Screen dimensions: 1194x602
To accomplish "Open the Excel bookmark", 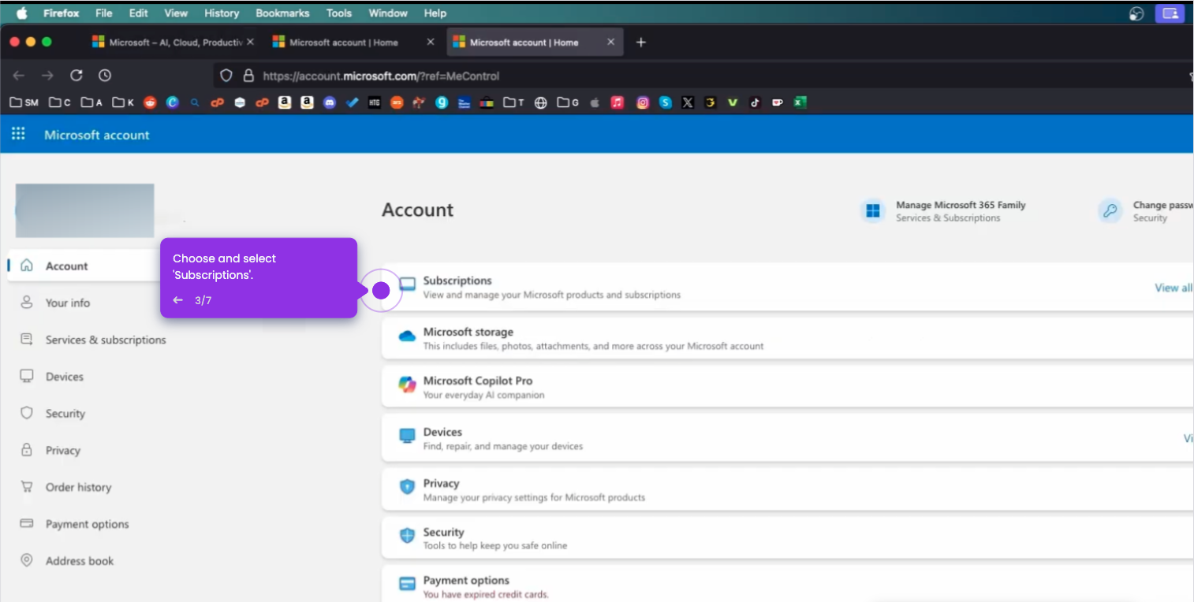I will tap(800, 102).
